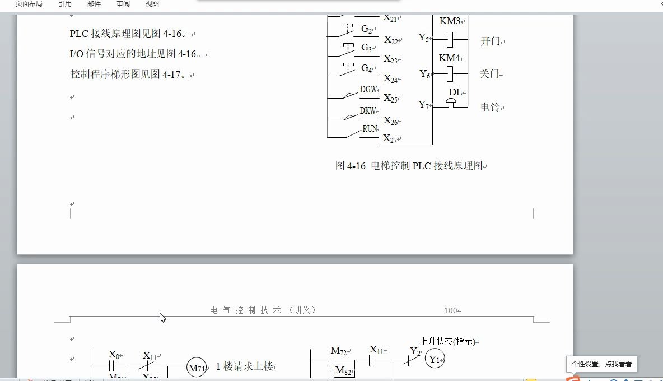Click the page number 100 in the footer

tap(451, 309)
